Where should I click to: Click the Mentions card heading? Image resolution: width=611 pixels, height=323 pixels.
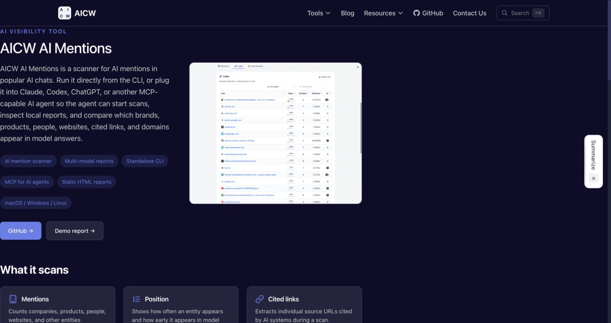pyautogui.click(x=35, y=299)
